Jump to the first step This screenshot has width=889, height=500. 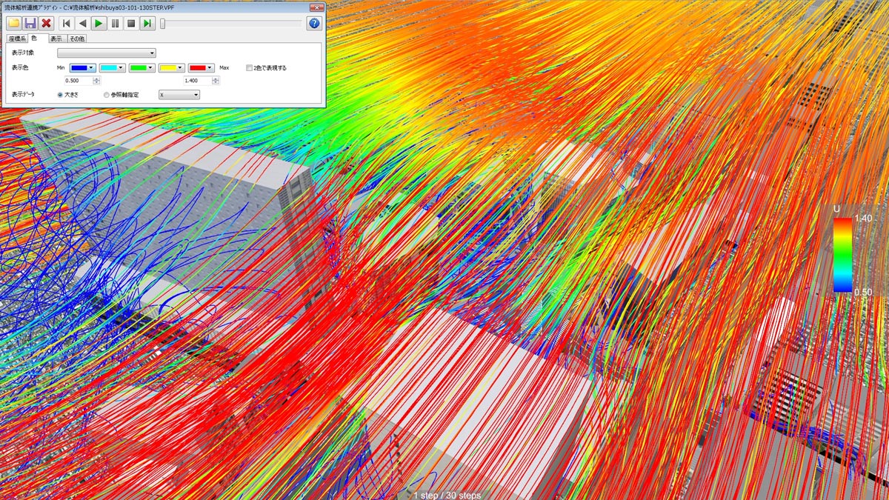67,24
